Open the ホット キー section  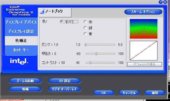[x=21, y=50]
